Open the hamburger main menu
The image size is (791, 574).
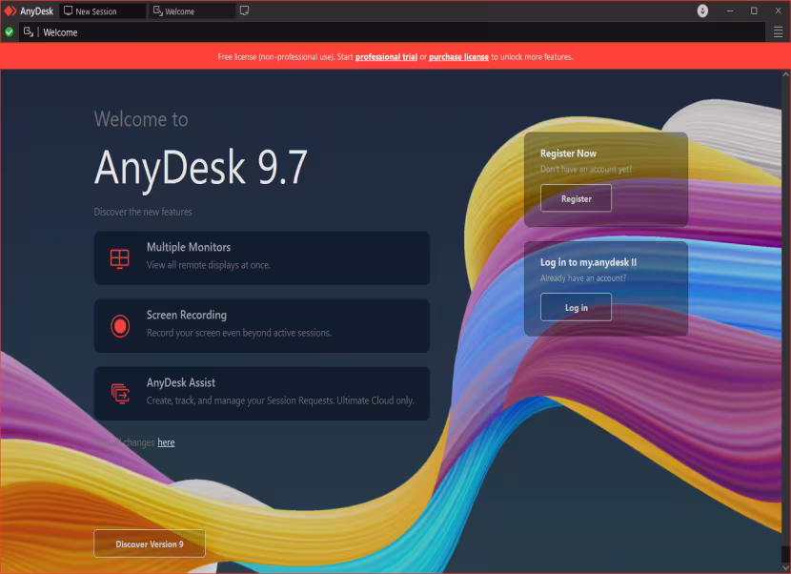coord(778,32)
